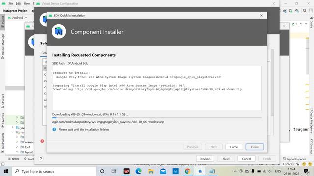Show hidden system tray icons

click(235, 171)
